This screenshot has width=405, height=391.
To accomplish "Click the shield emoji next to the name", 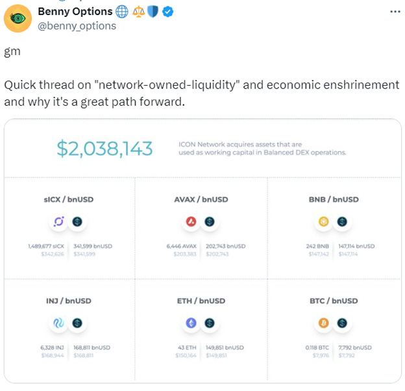I will click(153, 12).
